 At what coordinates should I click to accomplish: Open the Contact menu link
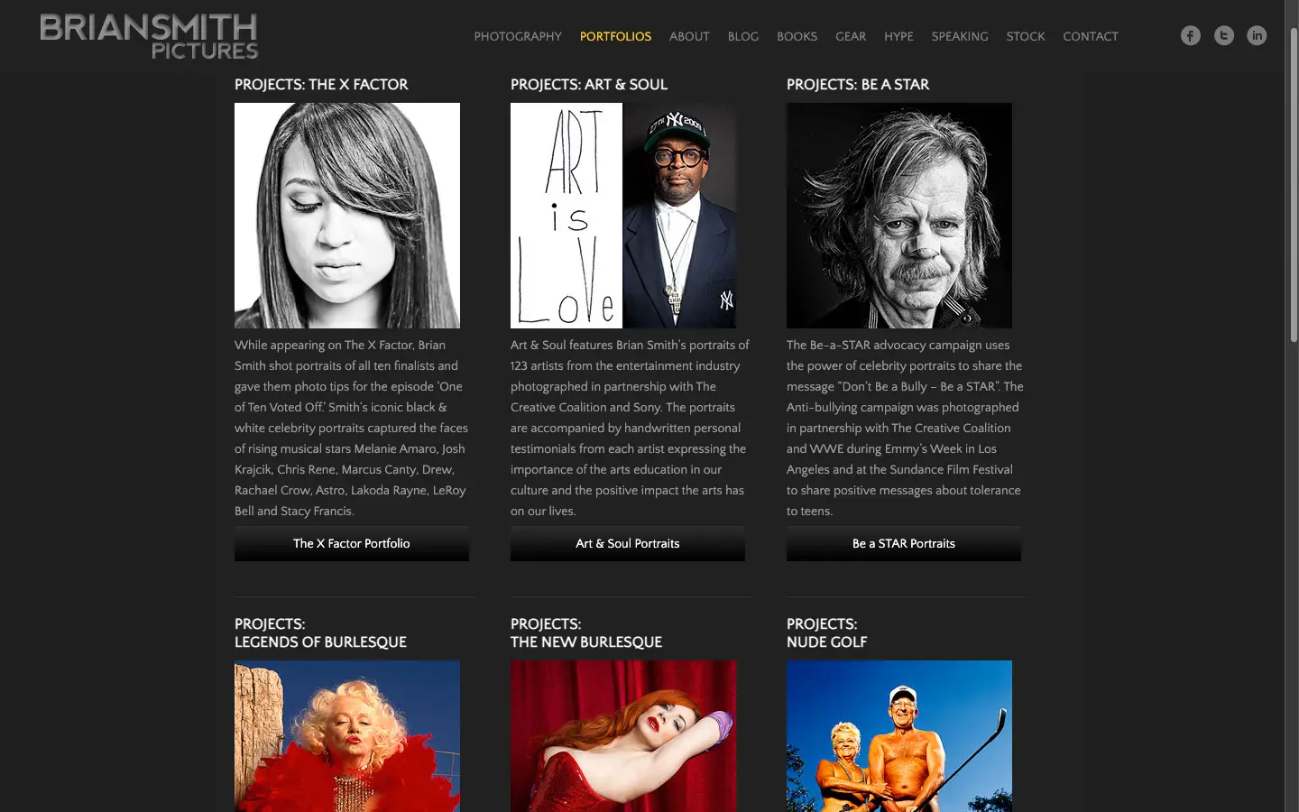1091,36
